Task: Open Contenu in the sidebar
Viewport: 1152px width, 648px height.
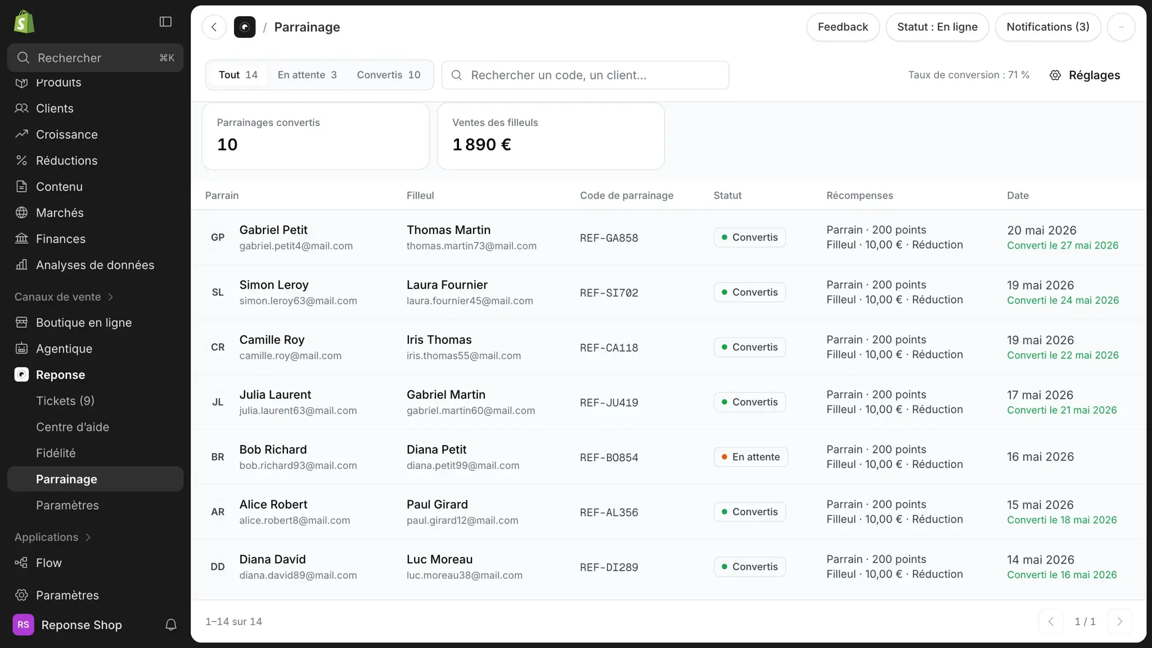Action: [95, 187]
